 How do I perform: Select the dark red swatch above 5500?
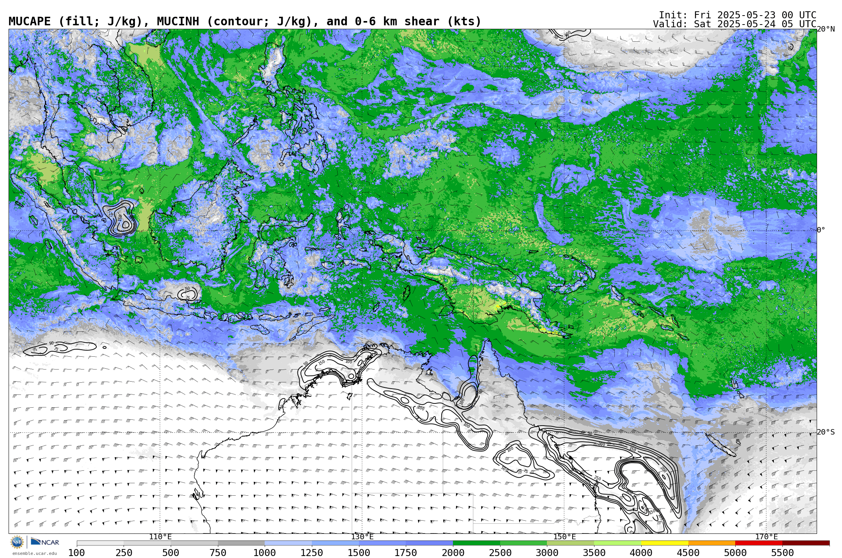[806, 543]
